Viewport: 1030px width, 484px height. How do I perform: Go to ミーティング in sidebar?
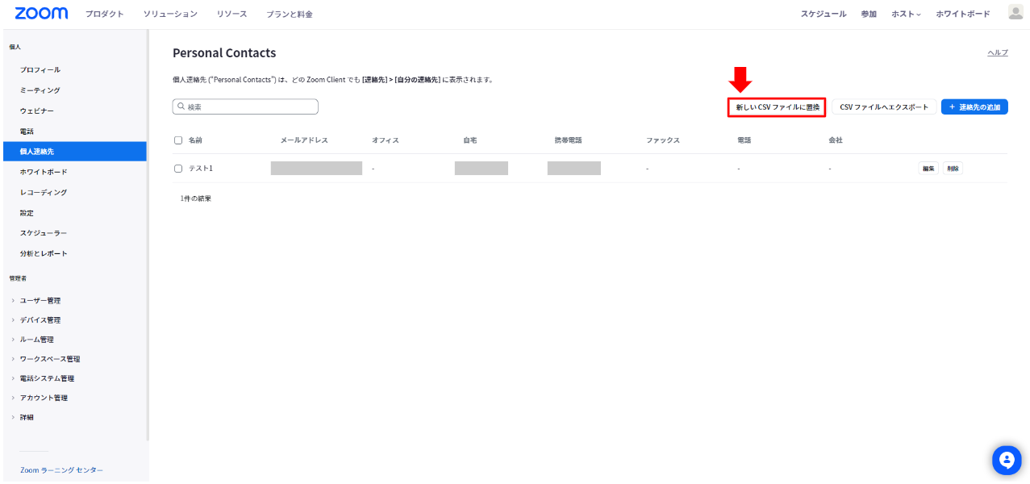[x=40, y=90]
